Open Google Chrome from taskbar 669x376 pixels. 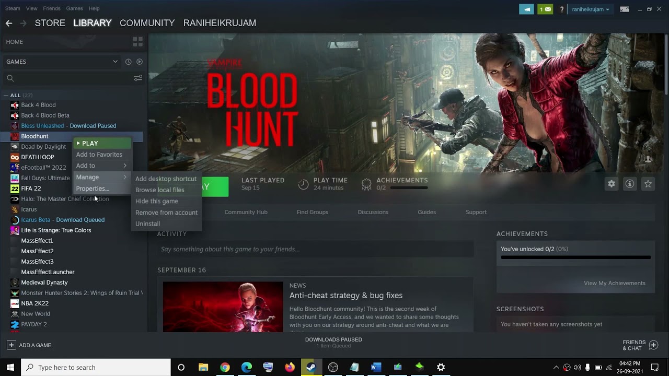pyautogui.click(x=225, y=367)
